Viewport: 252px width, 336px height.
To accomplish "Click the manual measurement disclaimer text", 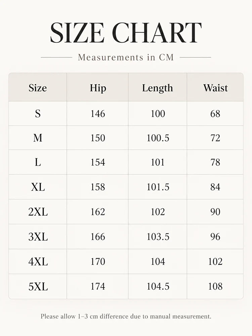I will 126,316.
